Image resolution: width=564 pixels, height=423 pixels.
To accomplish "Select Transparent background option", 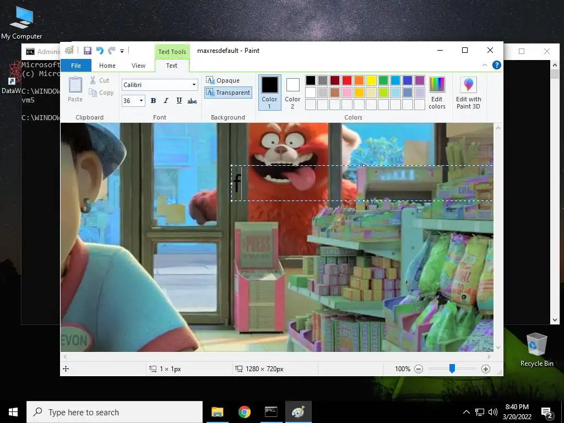I will (228, 93).
